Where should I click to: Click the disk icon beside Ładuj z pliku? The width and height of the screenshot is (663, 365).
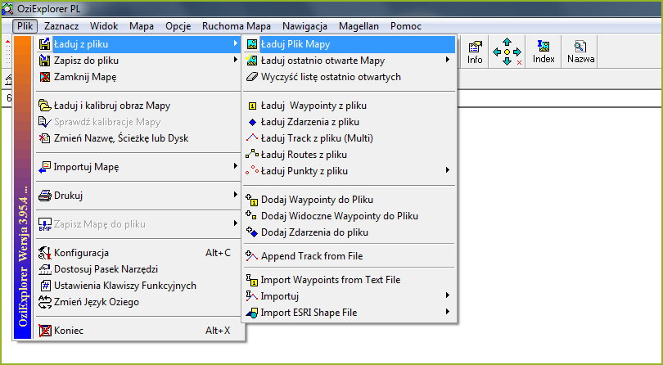(44, 44)
